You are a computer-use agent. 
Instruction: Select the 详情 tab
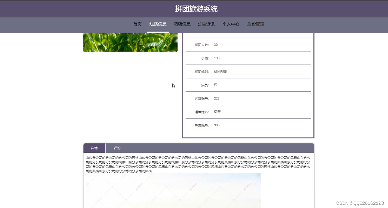pos(94,148)
